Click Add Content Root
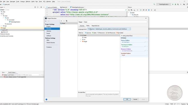 click(x=127, y=36)
